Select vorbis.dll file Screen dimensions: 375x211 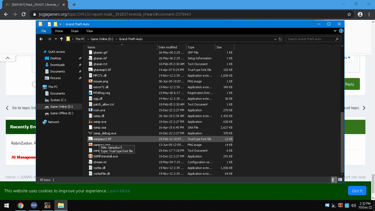click(99, 168)
